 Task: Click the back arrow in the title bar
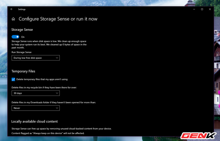coord(11,9)
